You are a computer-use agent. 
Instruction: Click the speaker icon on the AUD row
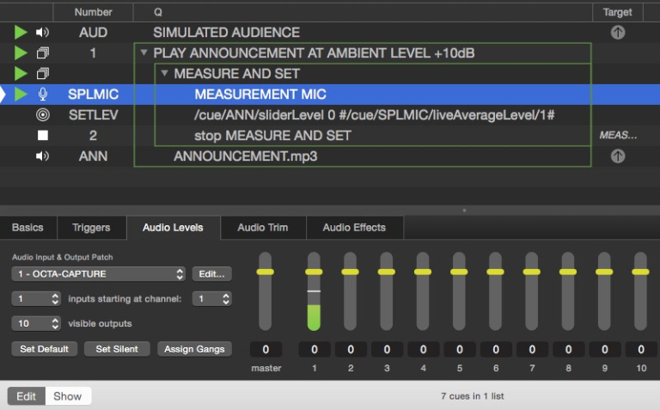43,33
